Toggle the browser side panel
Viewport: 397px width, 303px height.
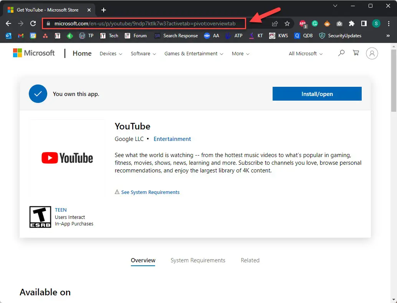364,23
